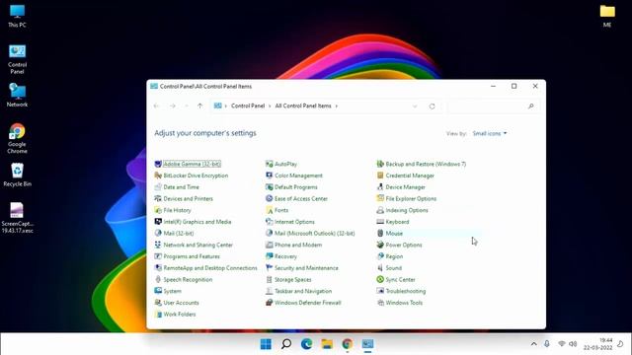Show hidden system tray icons chevron
The height and width of the screenshot is (355, 632).
[x=533, y=344]
